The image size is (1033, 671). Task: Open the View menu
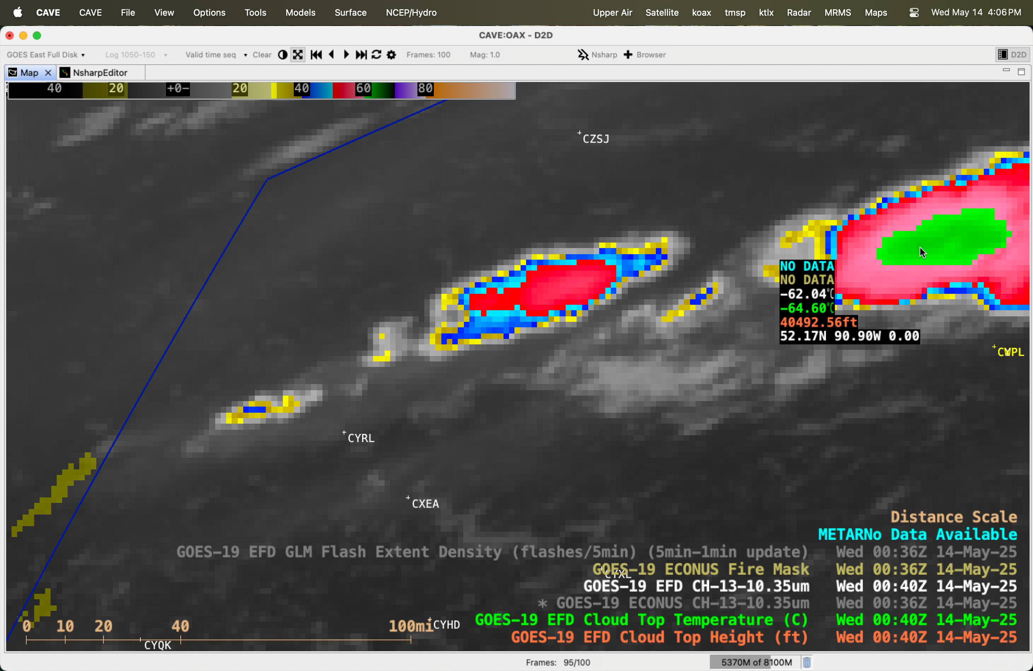[164, 13]
